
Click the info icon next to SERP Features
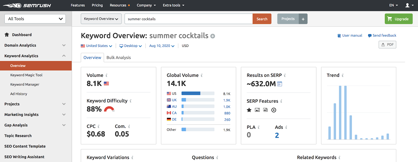click(x=281, y=101)
